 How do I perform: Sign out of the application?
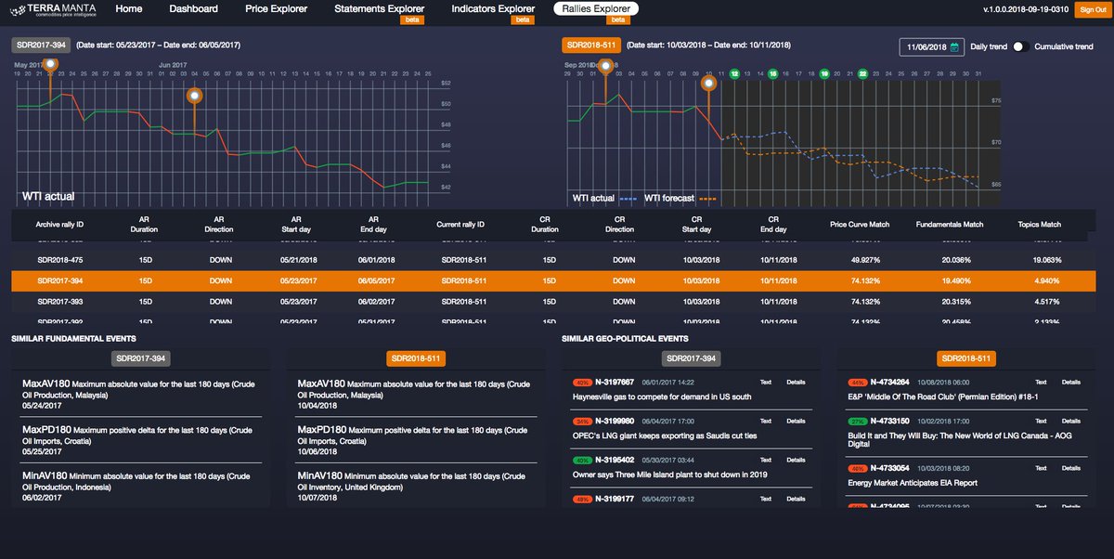tap(1091, 10)
